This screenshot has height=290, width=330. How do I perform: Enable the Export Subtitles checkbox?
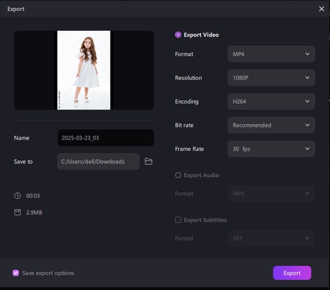click(178, 220)
